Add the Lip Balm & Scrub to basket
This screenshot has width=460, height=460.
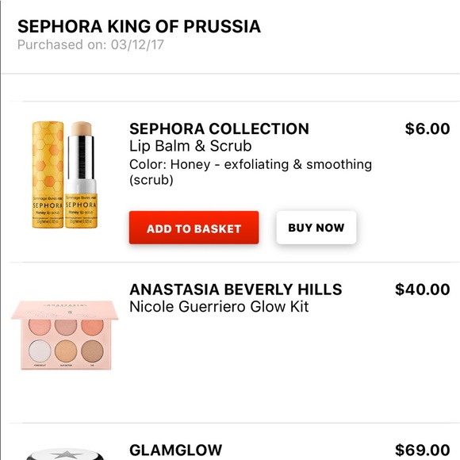(x=194, y=228)
